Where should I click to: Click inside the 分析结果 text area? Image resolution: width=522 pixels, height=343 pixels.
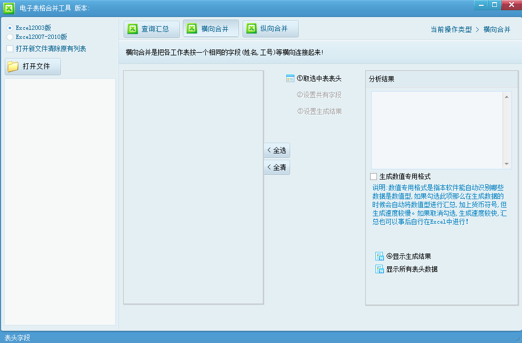pos(437,130)
